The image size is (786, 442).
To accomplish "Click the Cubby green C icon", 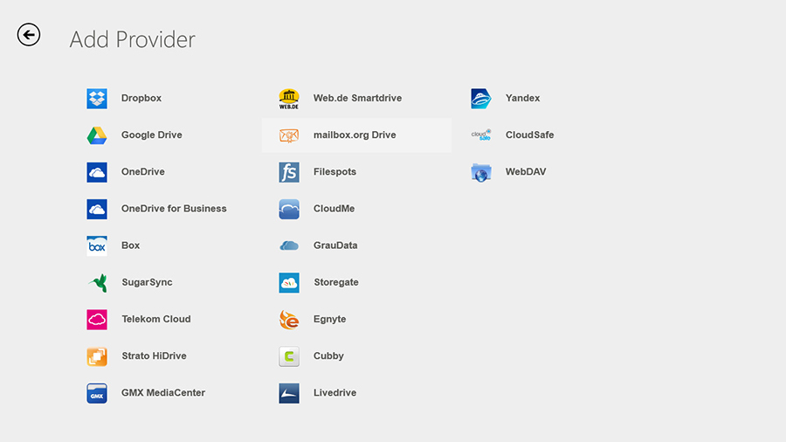I will [x=289, y=356].
